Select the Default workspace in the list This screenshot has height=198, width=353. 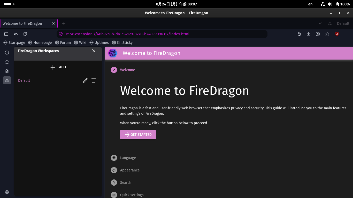(x=24, y=80)
